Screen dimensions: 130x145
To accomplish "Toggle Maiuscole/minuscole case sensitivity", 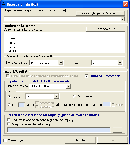I will point(5,140).
